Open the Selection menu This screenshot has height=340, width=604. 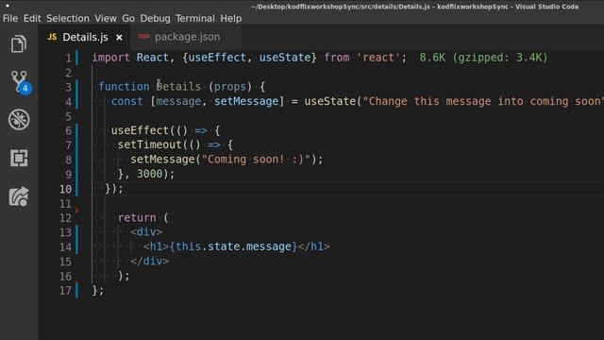[x=68, y=19]
